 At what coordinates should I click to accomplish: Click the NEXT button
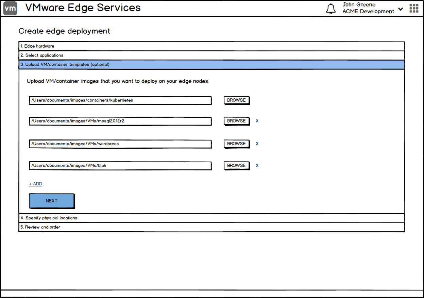point(52,201)
